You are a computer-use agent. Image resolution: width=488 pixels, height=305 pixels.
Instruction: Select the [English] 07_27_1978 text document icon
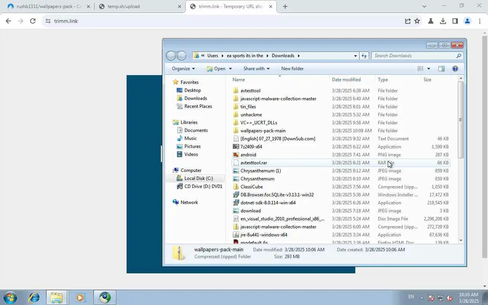click(x=236, y=139)
